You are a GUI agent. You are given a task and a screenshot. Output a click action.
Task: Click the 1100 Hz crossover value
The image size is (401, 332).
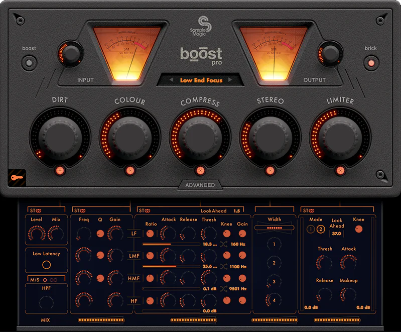point(238,267)
